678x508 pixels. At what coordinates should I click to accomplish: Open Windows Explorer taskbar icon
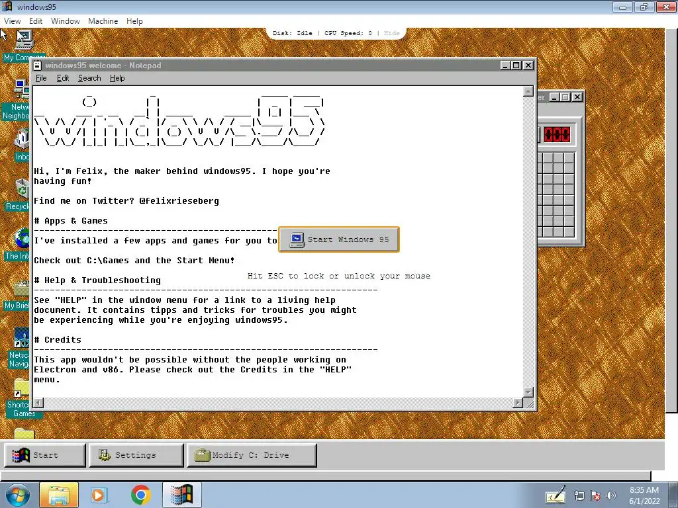click(59, 495)
